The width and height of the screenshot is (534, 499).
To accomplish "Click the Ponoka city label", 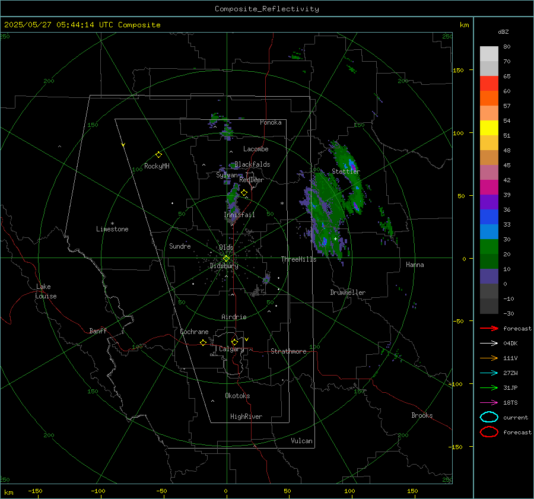I will [x=271, y=122].
